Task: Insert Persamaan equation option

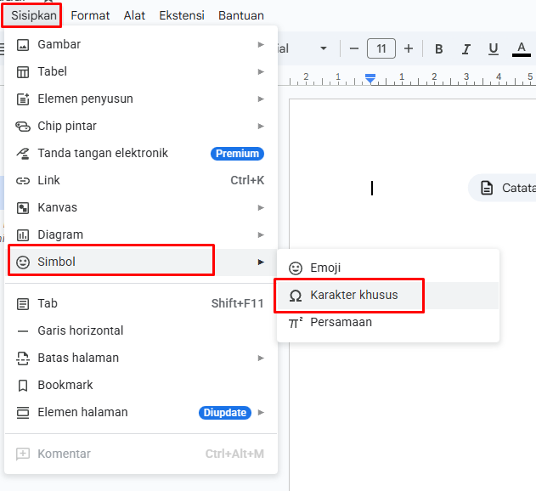Action: tap(341, 323)
